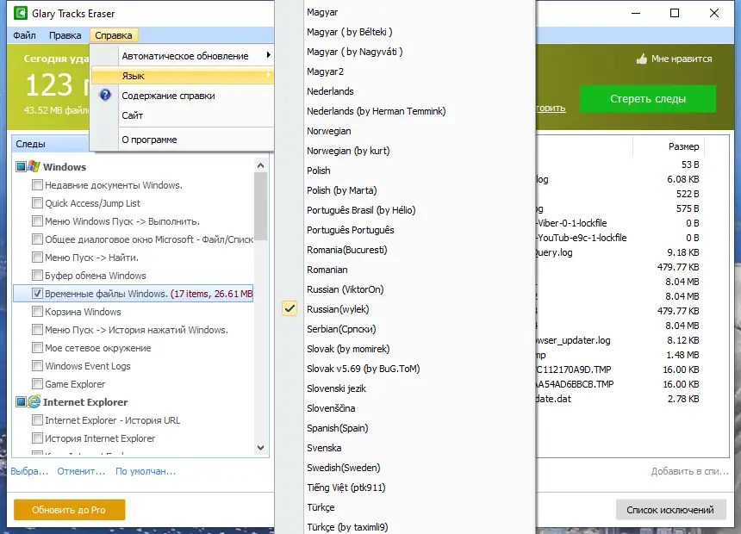Click the Glary Tracks Eraser title icon
741x534 pixels.
(21, 13)
